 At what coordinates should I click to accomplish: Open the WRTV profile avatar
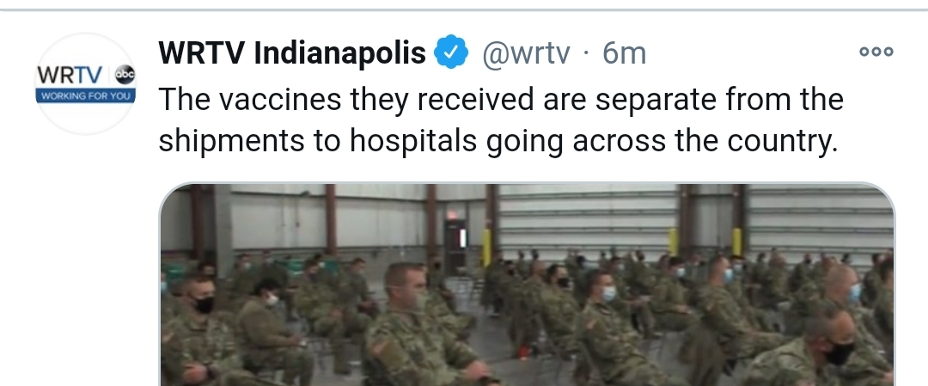[86, 84]
